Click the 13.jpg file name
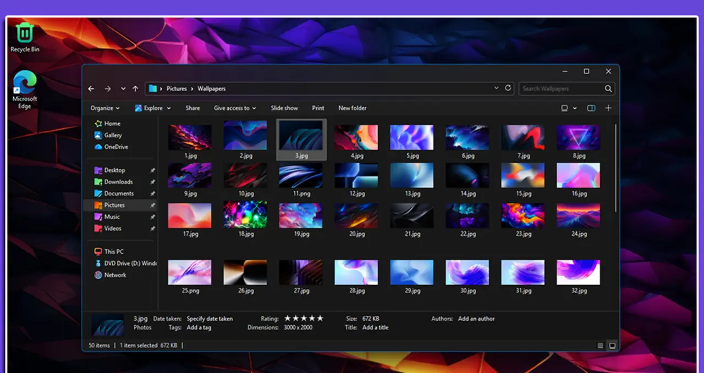The image size is (704, 373). (412, 193)
